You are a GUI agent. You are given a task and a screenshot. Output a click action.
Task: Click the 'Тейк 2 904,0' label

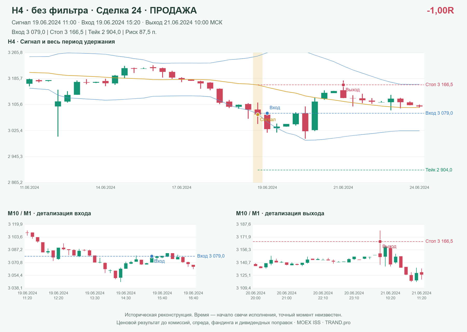pyautogui.click(x=439, y=170)
